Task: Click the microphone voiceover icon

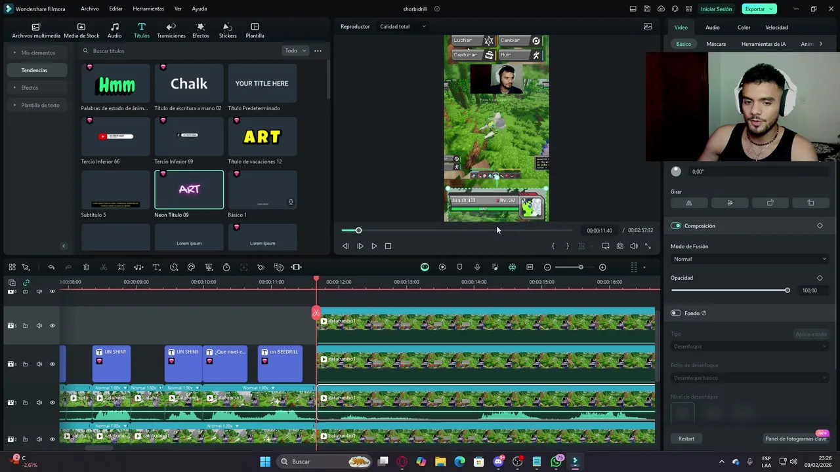Action: pos(477,267)
